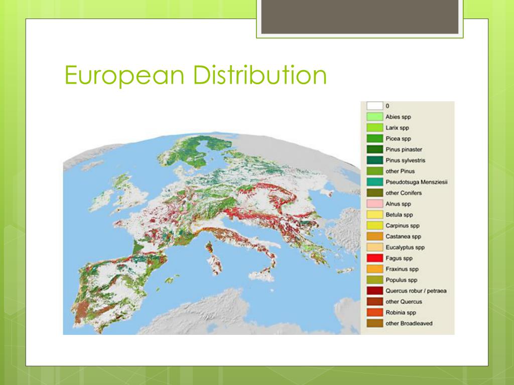Click the Eucalyptus spp swatch
Screen dimensions: 514x385
click(x=374, y=247)
